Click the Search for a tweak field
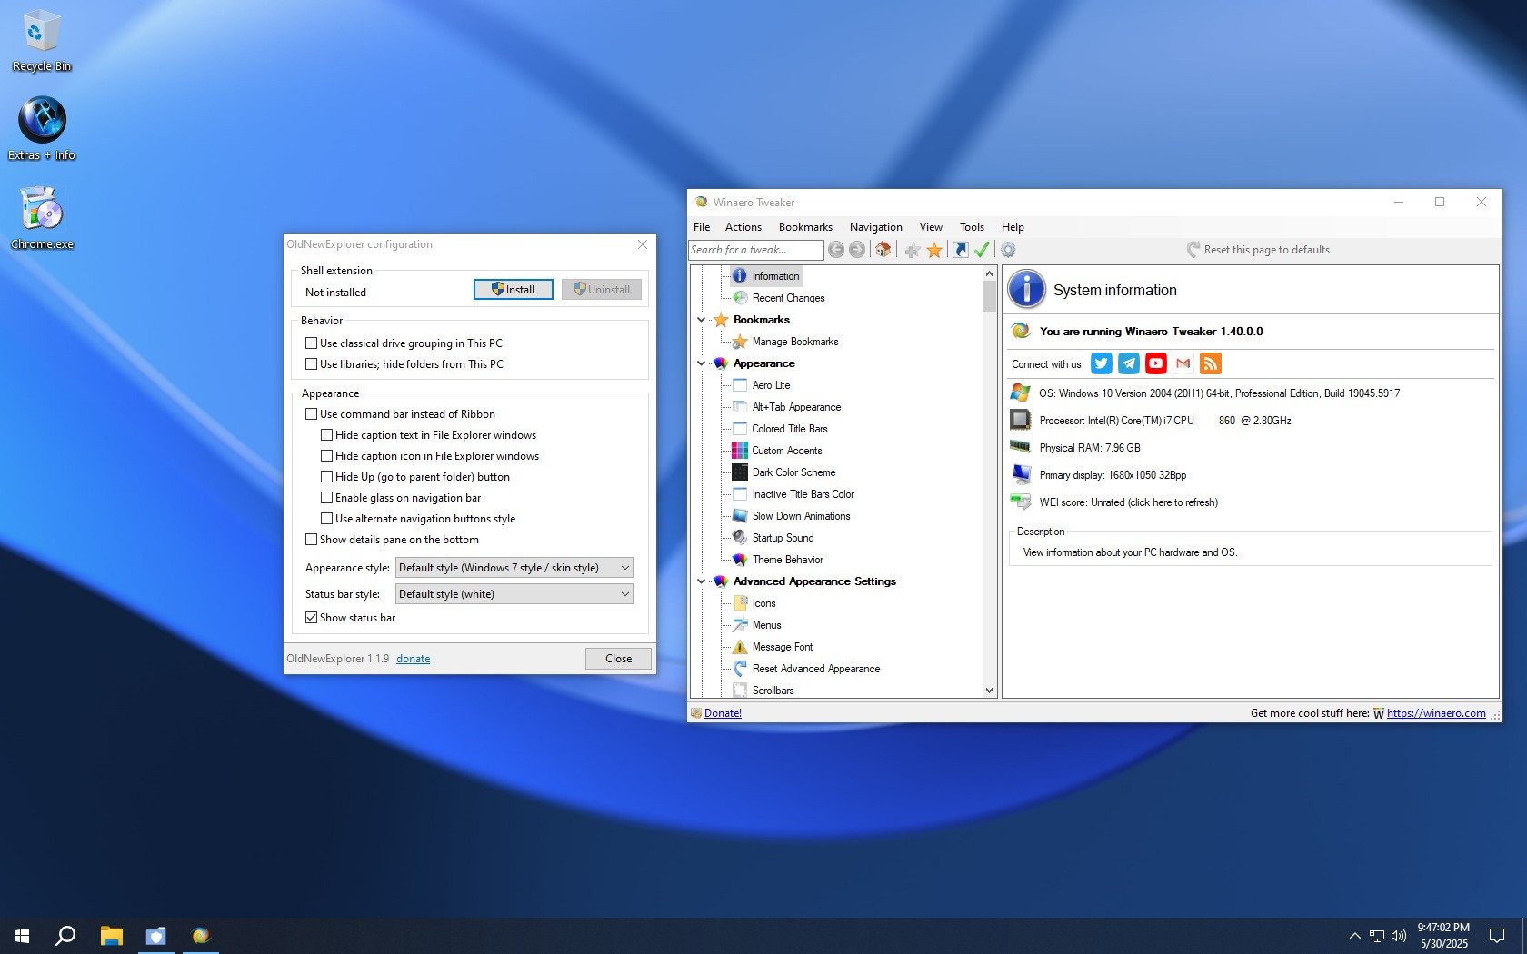This screenshot has width=1527, height=954. (x=755, y=250)
